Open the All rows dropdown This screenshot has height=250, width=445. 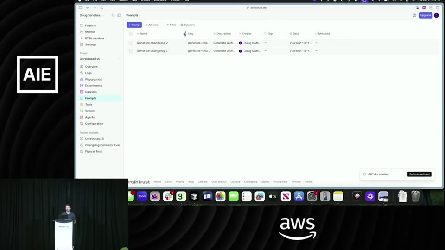(153, 25)
